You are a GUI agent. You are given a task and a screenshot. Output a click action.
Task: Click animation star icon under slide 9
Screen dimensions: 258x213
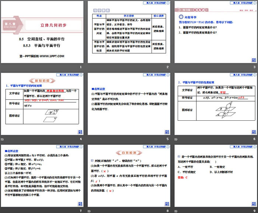click(176, 210)
